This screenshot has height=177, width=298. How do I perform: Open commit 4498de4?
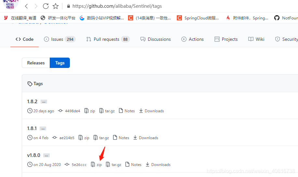click(72, 111)
